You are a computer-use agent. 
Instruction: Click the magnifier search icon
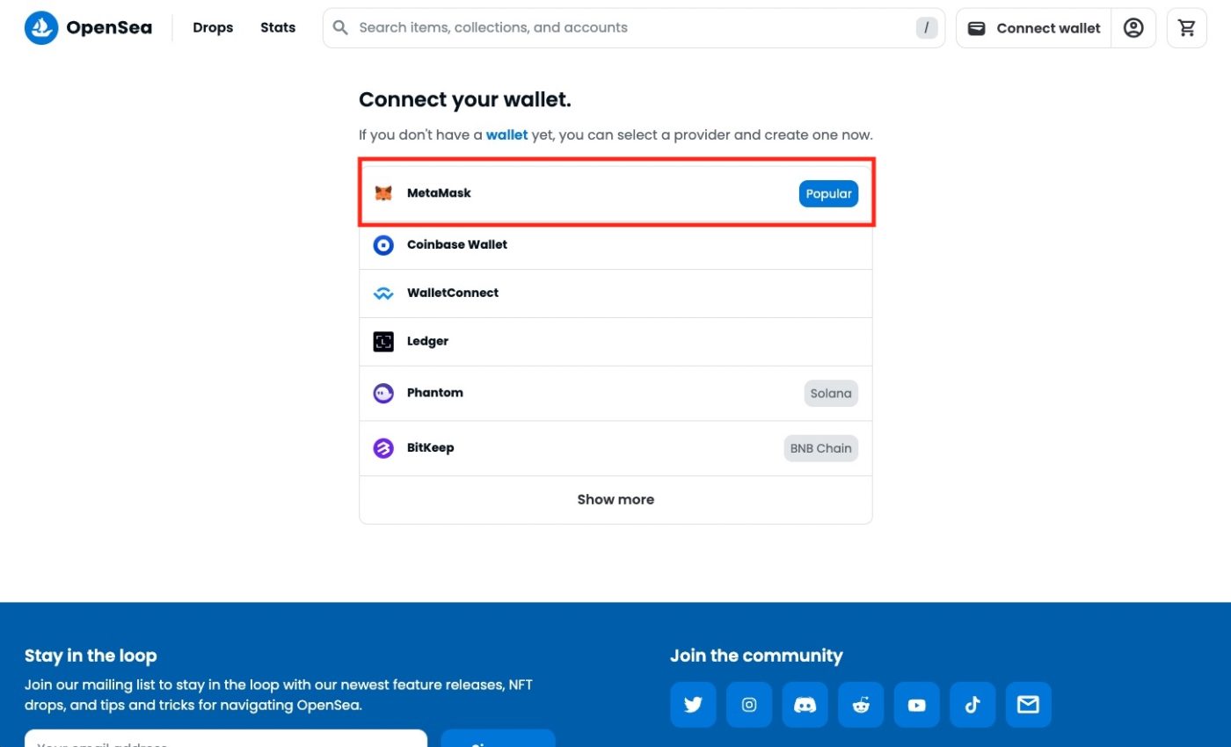[x=341, y=28]
